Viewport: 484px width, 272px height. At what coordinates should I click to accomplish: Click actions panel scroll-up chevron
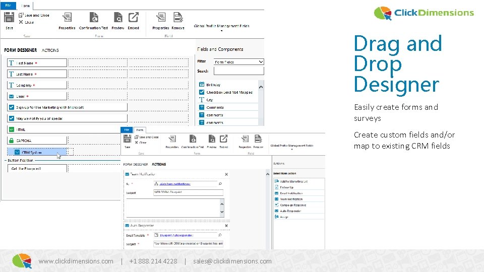tap(268, 175)
